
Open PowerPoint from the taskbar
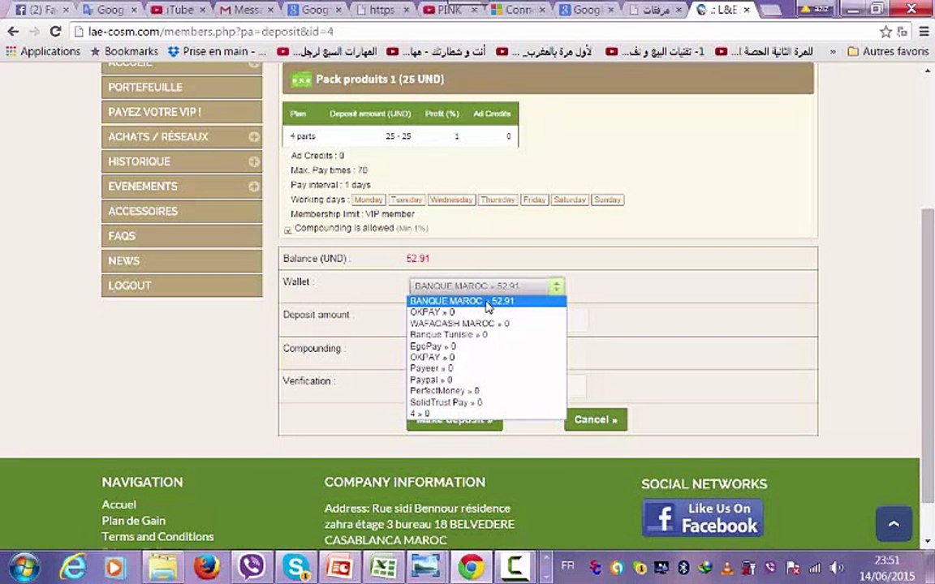pos(339,567)
